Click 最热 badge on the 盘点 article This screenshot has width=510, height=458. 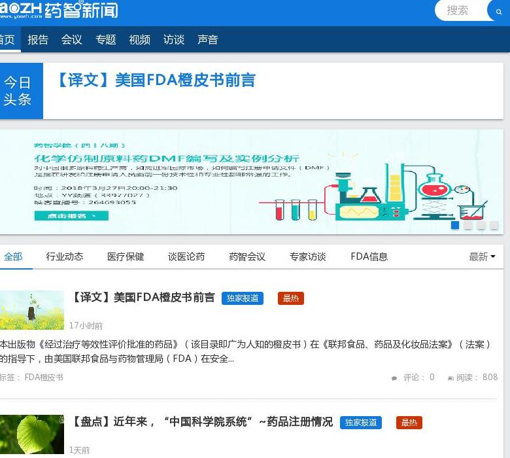409,423
